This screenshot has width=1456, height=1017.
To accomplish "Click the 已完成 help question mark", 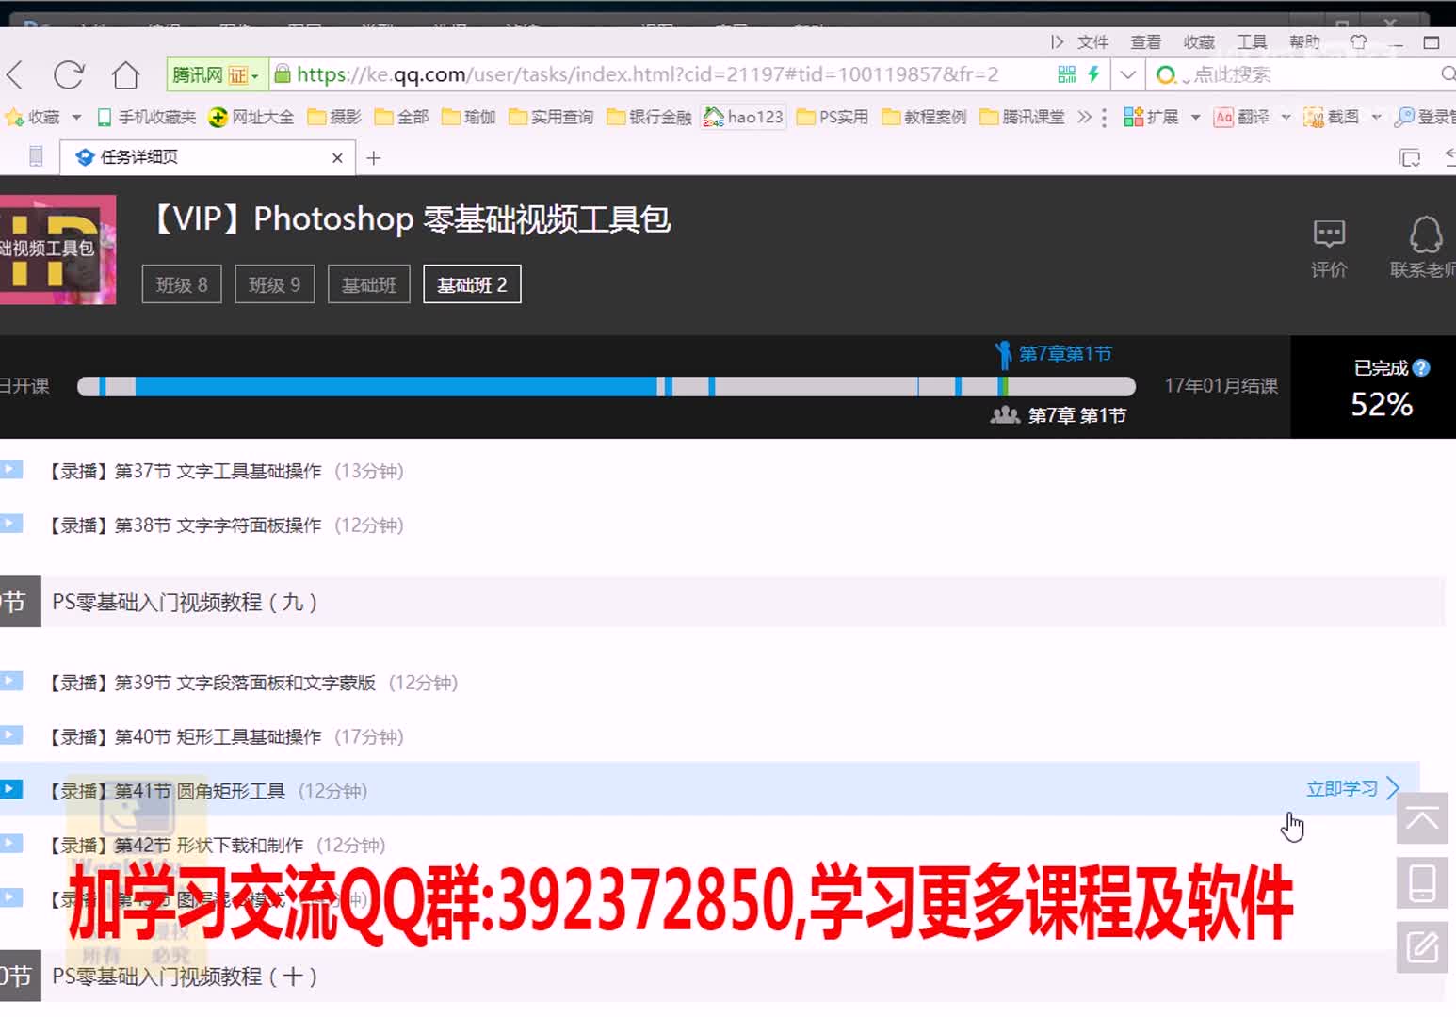I will click(1421, 368).
